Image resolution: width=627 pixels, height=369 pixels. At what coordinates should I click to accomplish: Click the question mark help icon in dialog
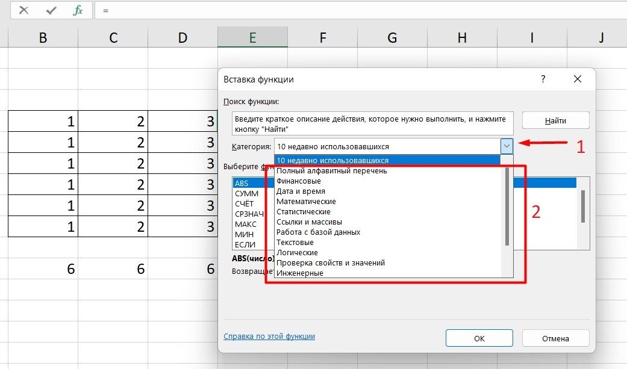coord(543,79)
